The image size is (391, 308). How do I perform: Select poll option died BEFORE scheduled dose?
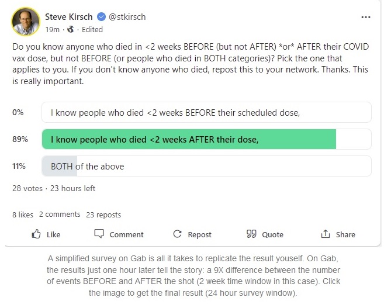[x=206, y=112]
